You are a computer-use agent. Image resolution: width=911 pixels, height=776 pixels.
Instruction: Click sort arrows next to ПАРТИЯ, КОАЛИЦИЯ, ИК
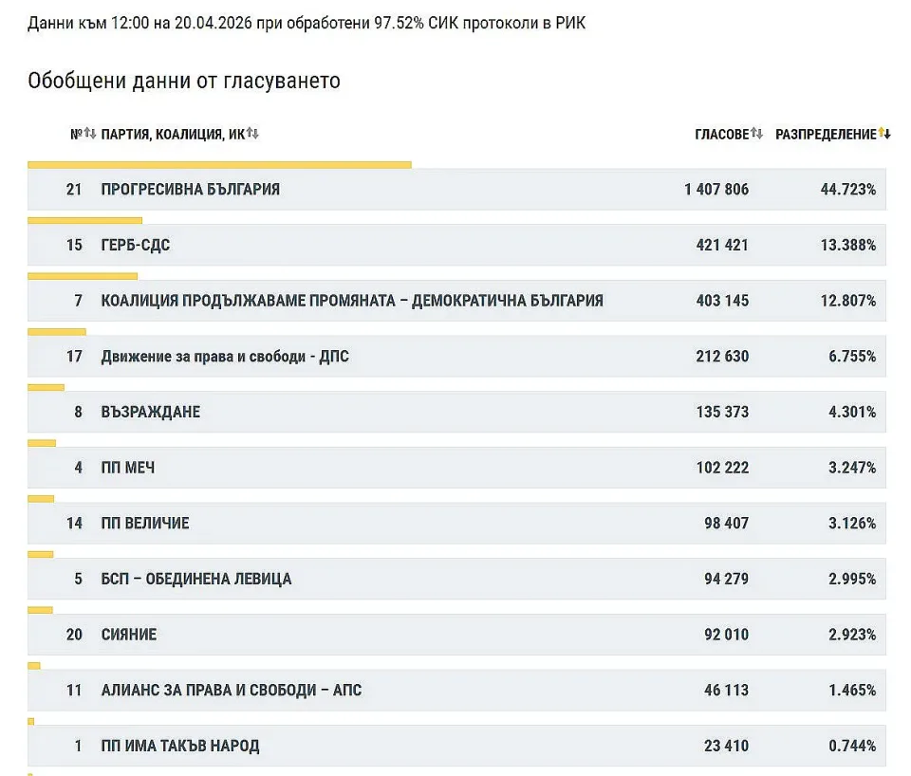tap(253, 134)
